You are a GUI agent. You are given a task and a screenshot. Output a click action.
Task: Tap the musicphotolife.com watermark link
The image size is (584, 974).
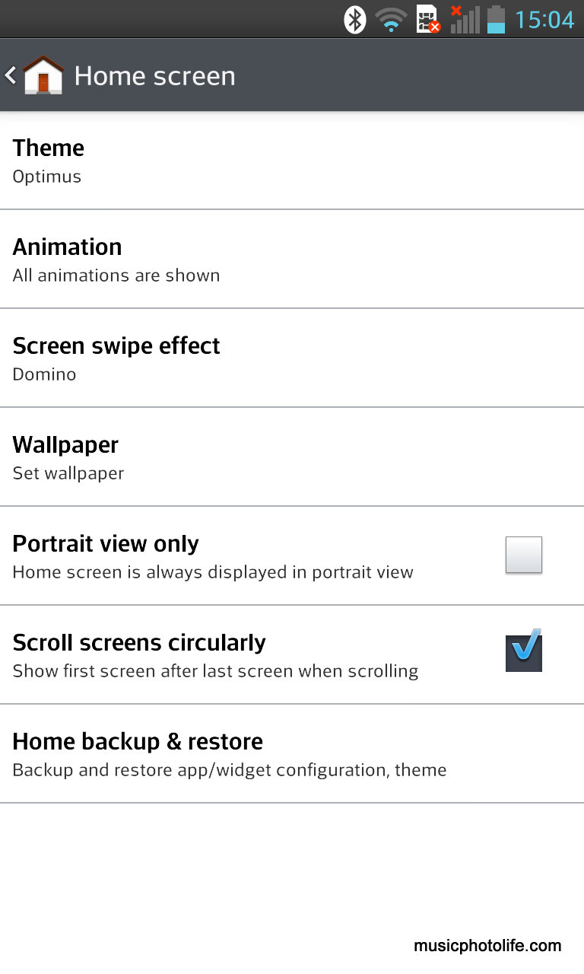[x=487, y=946]
